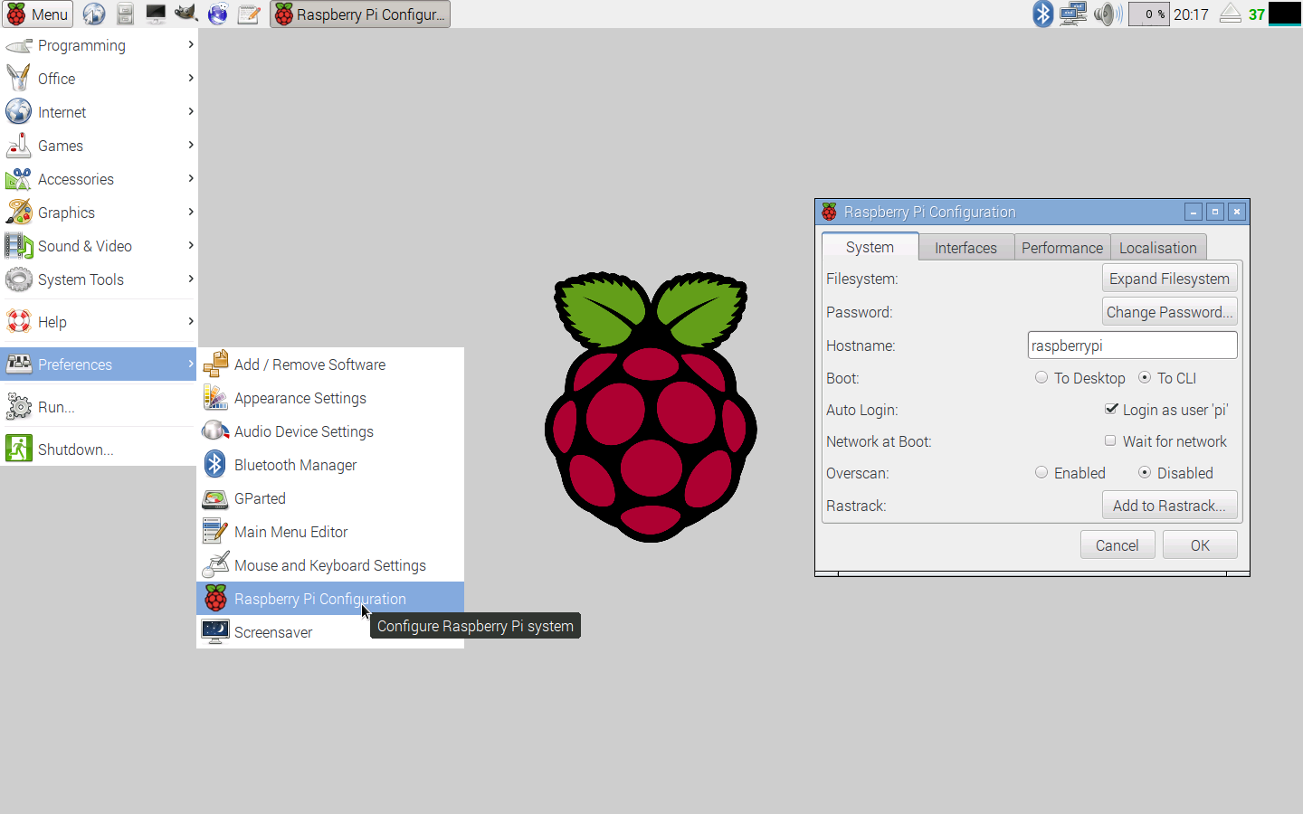Open the GIMP image editor from taskbar
This screenshot has height=814, width=1303.
click(x=185, y=14)
